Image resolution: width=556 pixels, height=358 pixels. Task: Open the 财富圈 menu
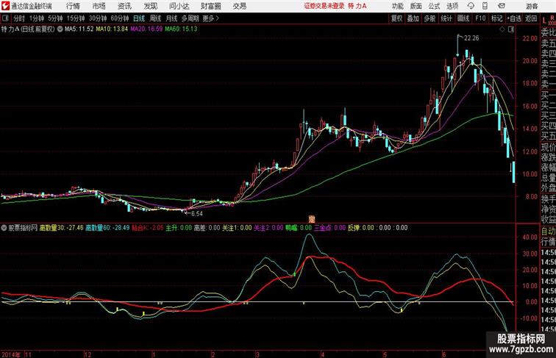pyautogui.click(x=211, y=6)
